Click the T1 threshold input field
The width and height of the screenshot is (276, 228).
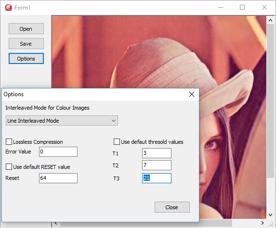pyautogui.click(x=157, y=153)
